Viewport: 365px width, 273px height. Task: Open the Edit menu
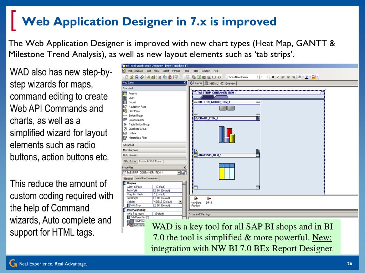pos(149,71)
